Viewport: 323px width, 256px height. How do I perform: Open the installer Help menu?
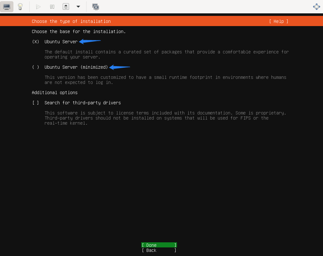click(278, 21)
